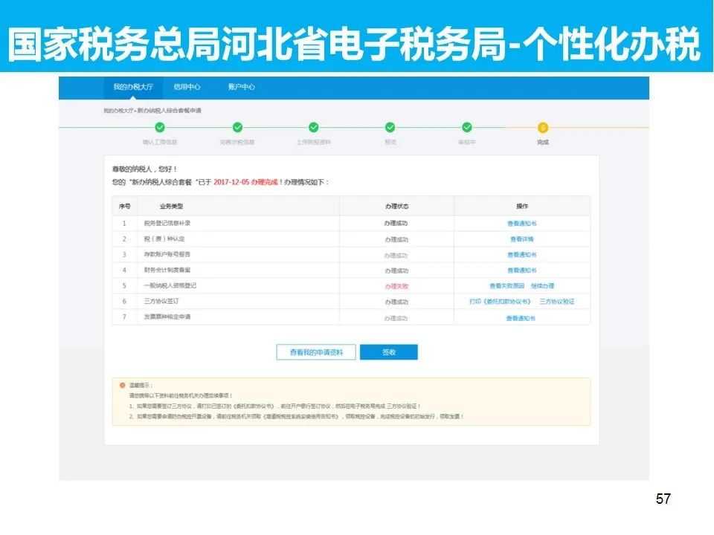Click the orange warning icon beside 温馨提示
714x535 pixels.
pos(122,386)
